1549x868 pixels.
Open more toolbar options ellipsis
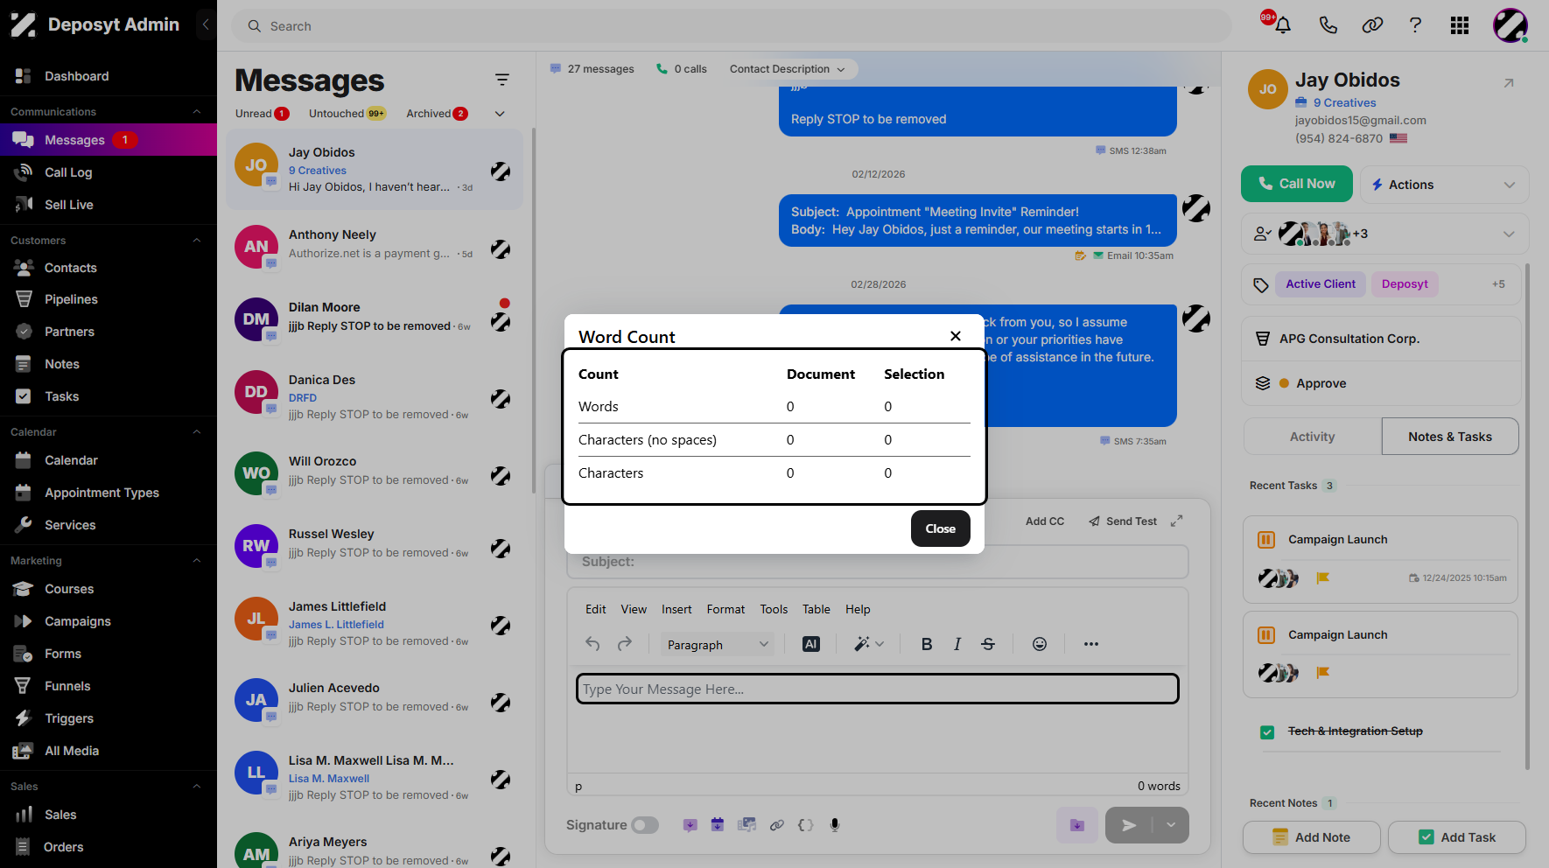[x=1090, y=644]
